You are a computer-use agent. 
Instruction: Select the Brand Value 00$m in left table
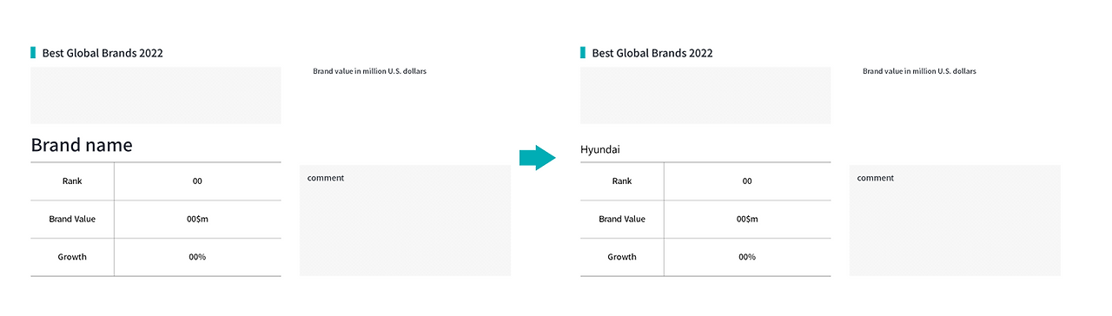197,219
